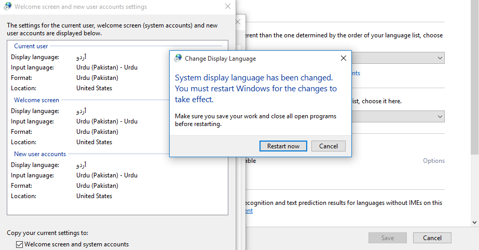Click 'System display language has been changed' message

[x=256, y=89]
